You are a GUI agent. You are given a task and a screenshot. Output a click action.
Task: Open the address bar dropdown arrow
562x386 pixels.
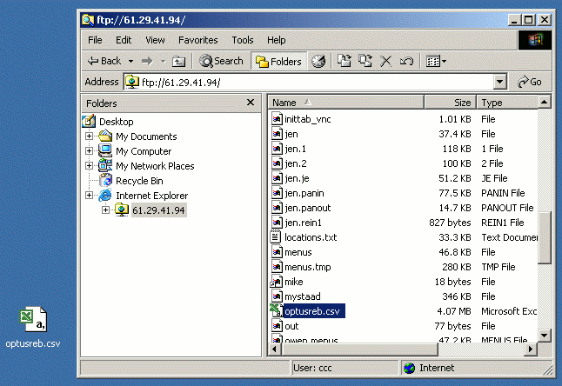pos(499,82)
